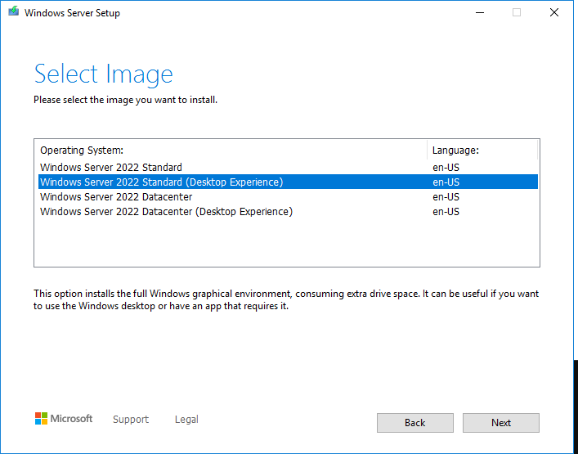
Task: Choose Windows Server 2022 Datacenter image
Action: click(116, 197)
